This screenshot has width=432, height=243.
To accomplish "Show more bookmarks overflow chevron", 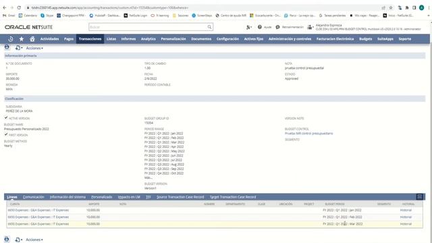I will tap(429, 16).
